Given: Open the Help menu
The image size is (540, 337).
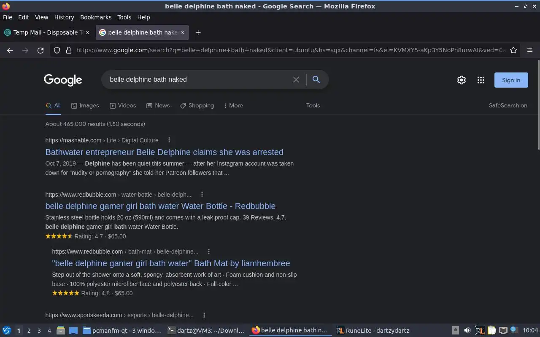Looking at the screenshot, I should [143, 17].
